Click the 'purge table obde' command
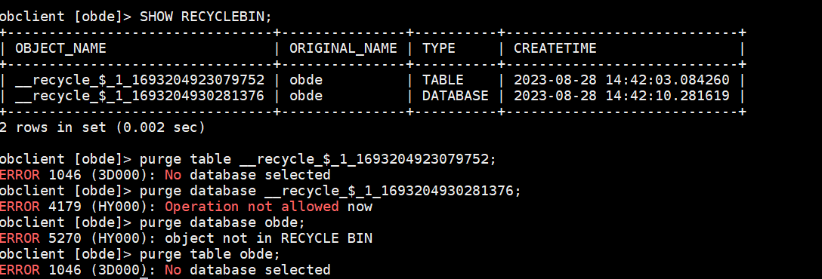This screenshot has width=822, height=279. point(210,254)
